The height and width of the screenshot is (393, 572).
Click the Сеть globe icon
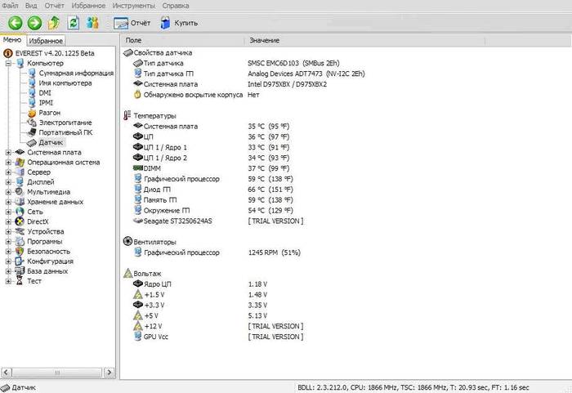(20, 212)
